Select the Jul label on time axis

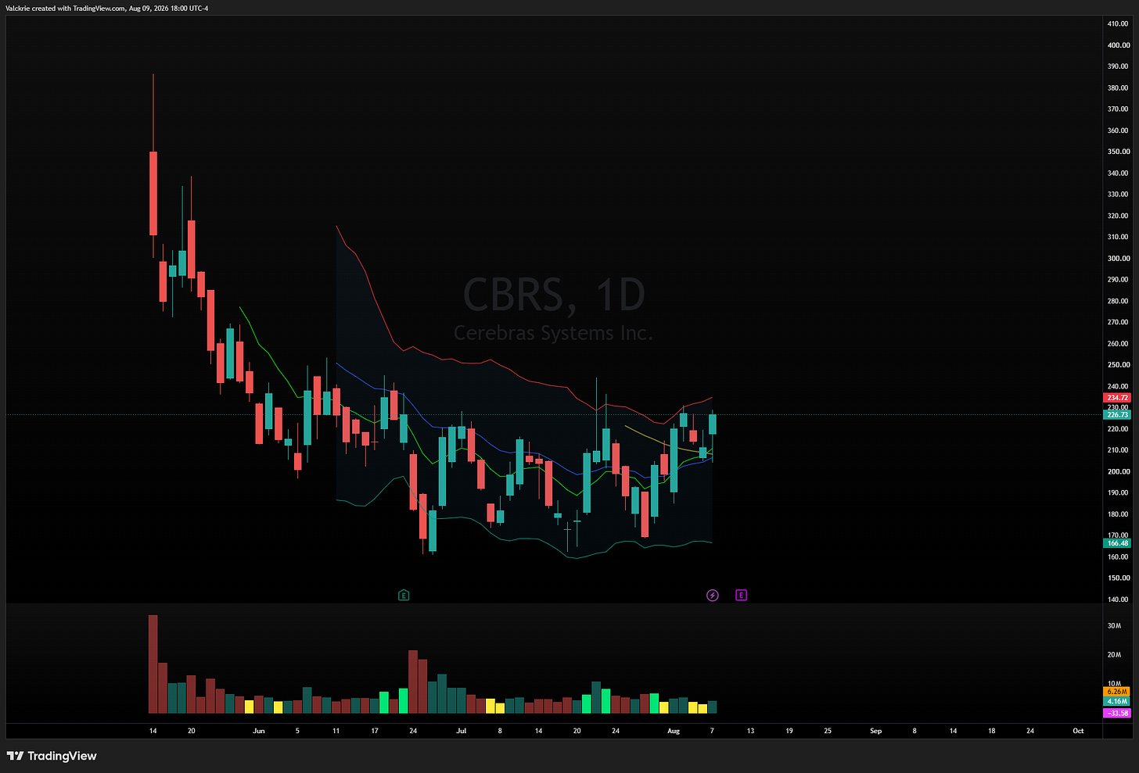(462, 732)
